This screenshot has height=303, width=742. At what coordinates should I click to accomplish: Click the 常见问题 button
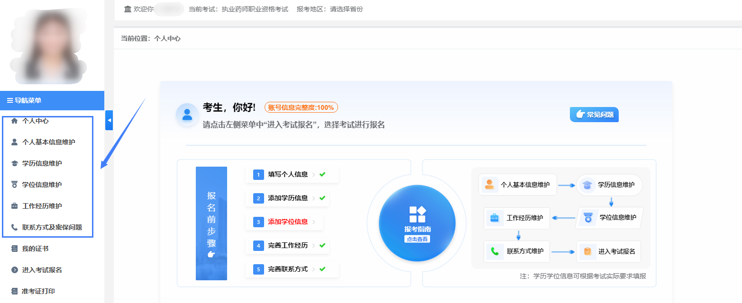594,115
